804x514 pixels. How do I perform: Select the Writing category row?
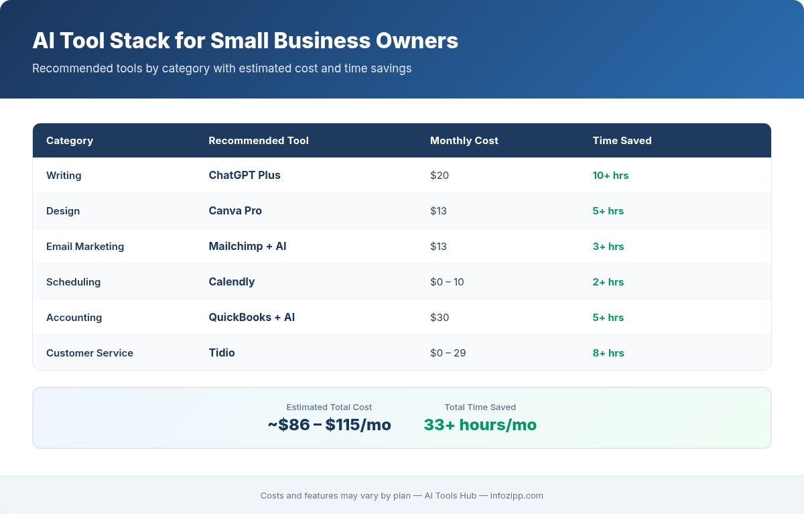coord(64,175)
